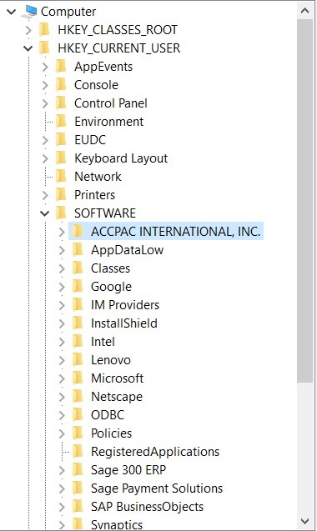The height and width of the screenshot is (531, 317).
Task: Click the Intel folder icon
Action: pos(78,342)
